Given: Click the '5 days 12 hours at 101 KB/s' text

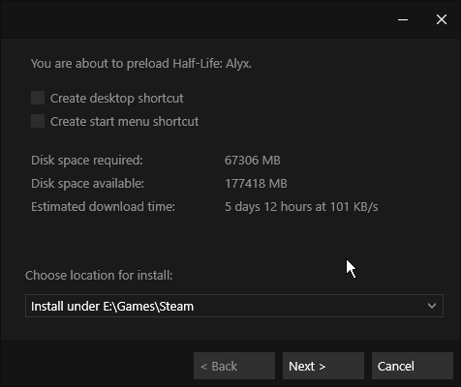Looking at the screenshot, I should pos(301,207).
